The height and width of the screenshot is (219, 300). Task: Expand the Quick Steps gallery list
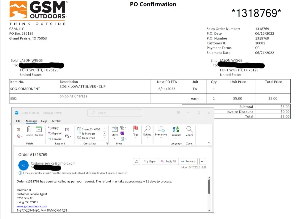[x=104, y=138]
